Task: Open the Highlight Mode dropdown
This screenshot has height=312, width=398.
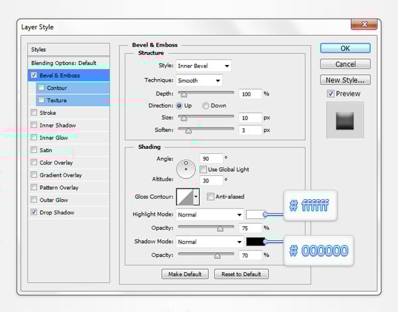Action: [x=209, y=215]
